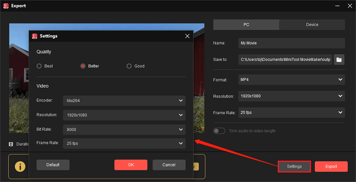Screen dimensions: 356x182
Task: Open the Export window Frame Rate dropdown
Action: click(x=292, y=113)
